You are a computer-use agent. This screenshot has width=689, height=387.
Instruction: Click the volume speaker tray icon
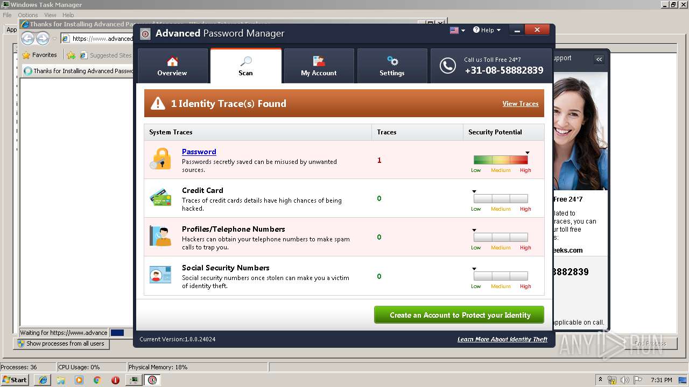624,380
